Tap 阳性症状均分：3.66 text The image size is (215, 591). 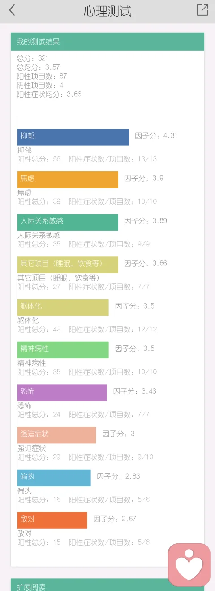pos(49,94)
